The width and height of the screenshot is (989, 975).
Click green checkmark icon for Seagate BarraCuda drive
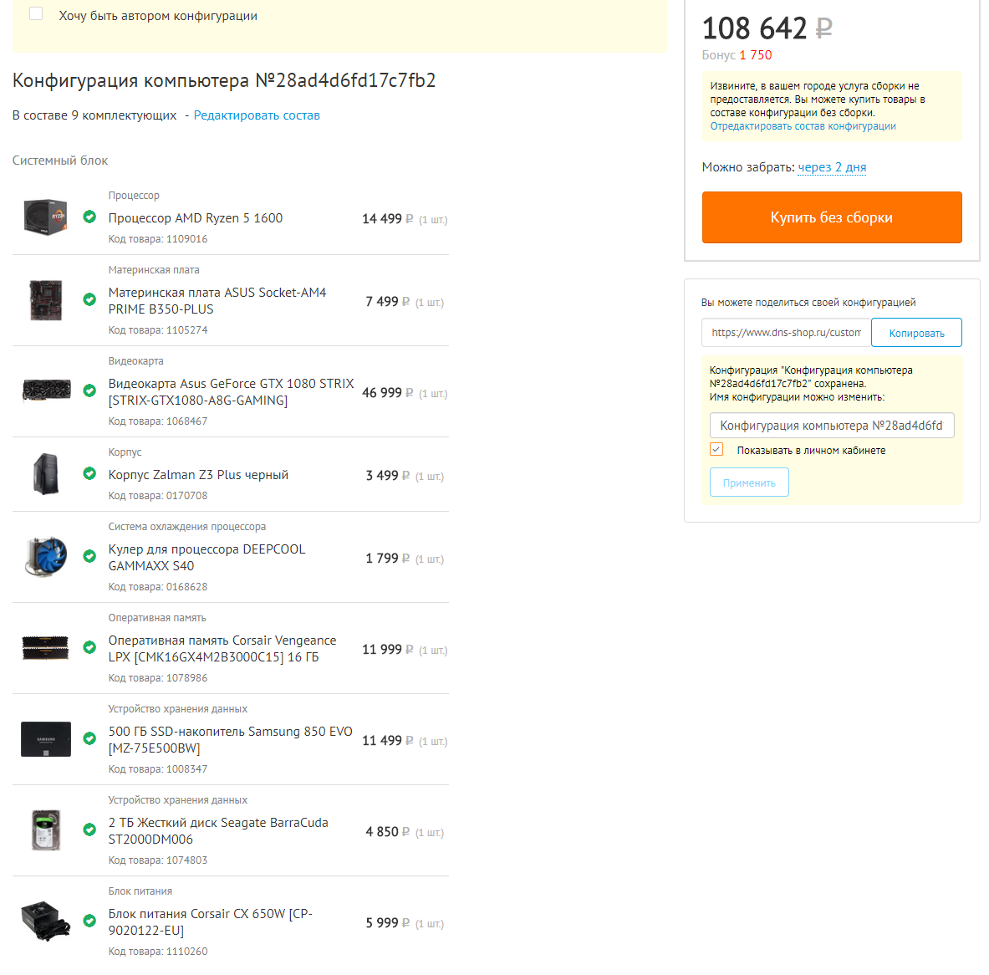[89, 830]
